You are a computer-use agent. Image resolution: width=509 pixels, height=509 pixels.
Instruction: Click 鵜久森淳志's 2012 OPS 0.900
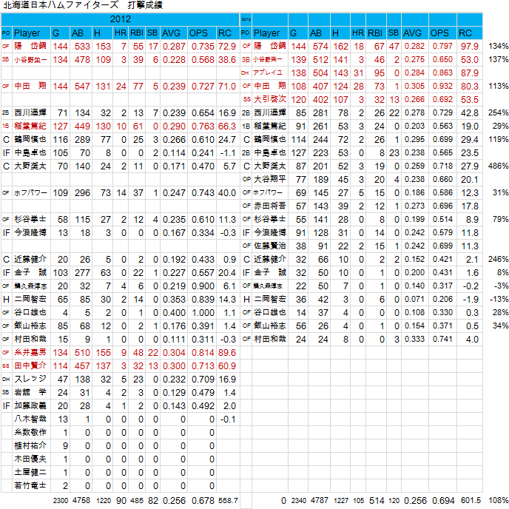click(203, 286)
